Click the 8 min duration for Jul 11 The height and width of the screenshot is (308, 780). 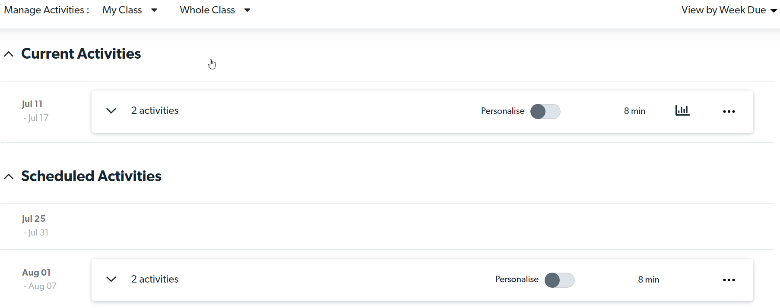634,111
